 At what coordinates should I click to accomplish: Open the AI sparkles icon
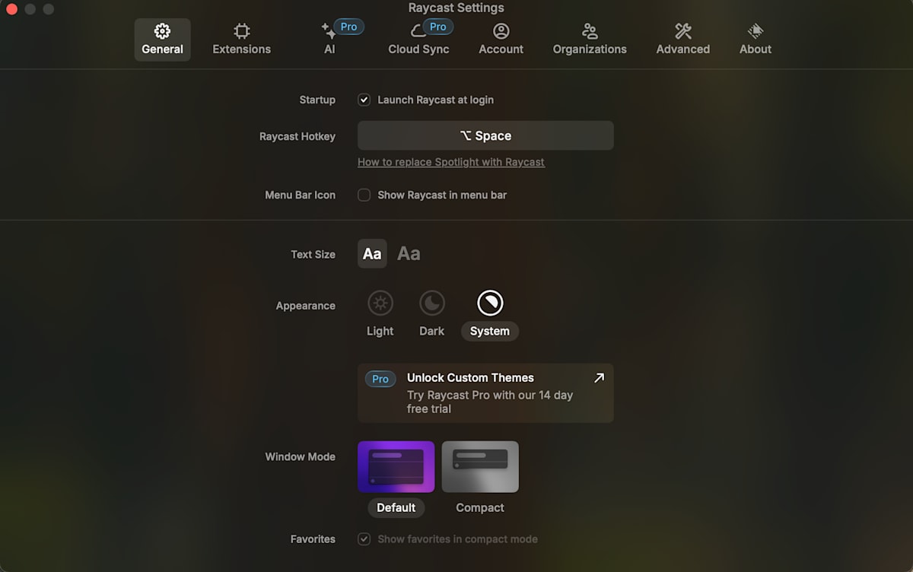pyautogui.click(x=329, y=31)
